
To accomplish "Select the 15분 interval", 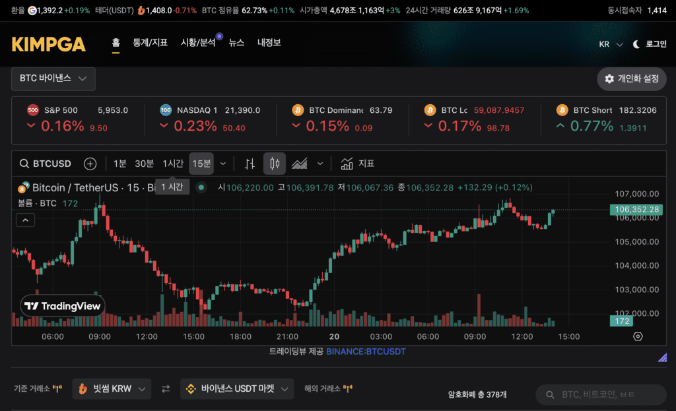I will pos(201,164).
